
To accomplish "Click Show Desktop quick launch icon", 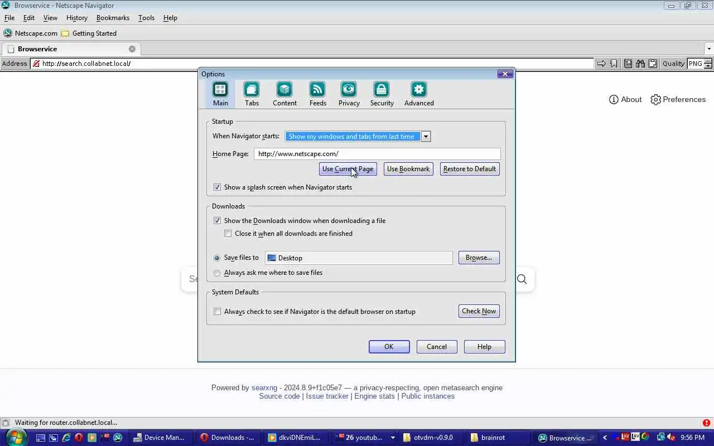I will point(40,438).
